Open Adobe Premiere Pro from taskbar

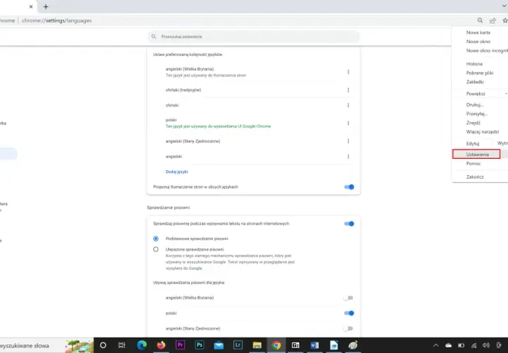180,345
